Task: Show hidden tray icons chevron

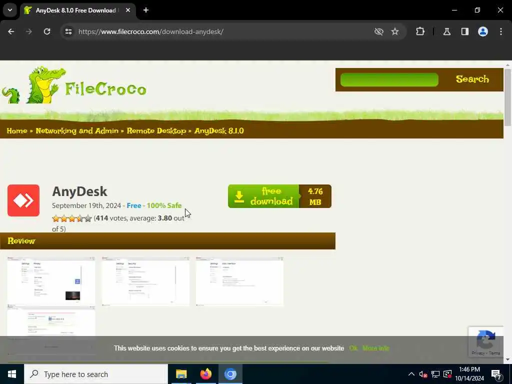Action: point(411,374)
